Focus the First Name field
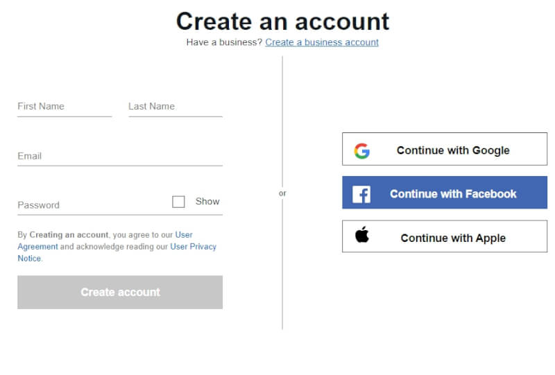This screenshot has height=375, width=555. (x=65, y=107)
